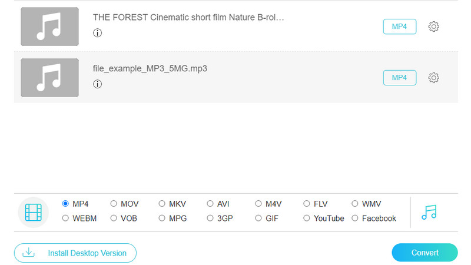Open settings gear for THE FOREST file
471x265 pixels.
[434, 26]
